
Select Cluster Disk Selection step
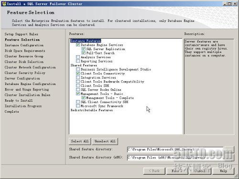pyautogui.click(x=24, y=62)
